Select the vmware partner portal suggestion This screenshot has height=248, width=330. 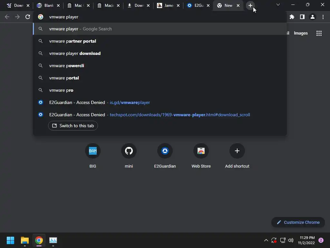tap(160, 41)
